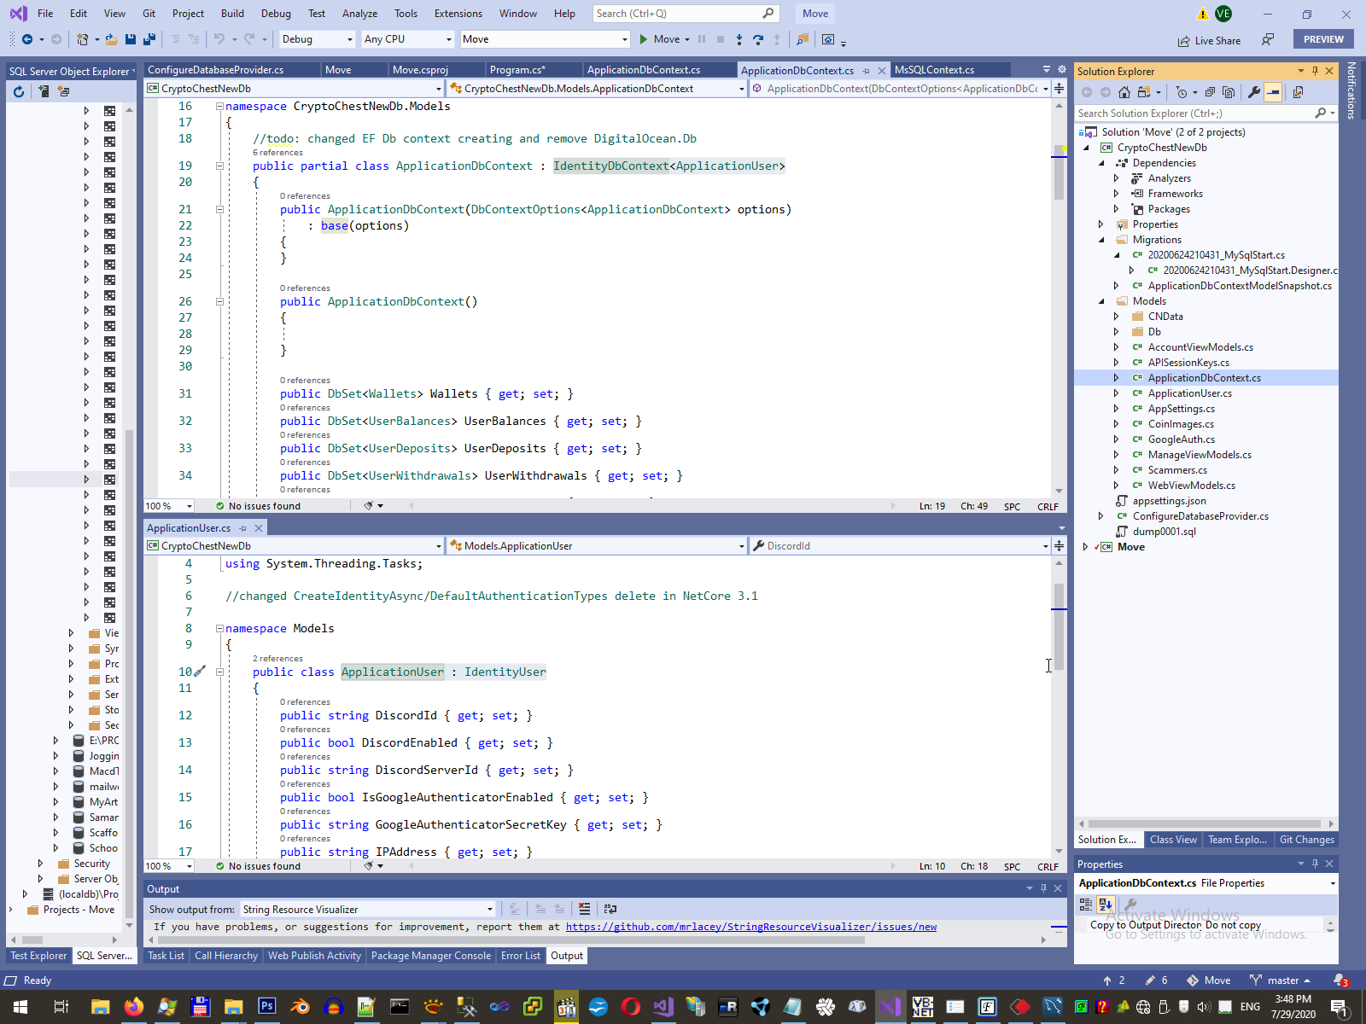
Task: Click Clear All icon in Output panel
Action: point(584,909)
